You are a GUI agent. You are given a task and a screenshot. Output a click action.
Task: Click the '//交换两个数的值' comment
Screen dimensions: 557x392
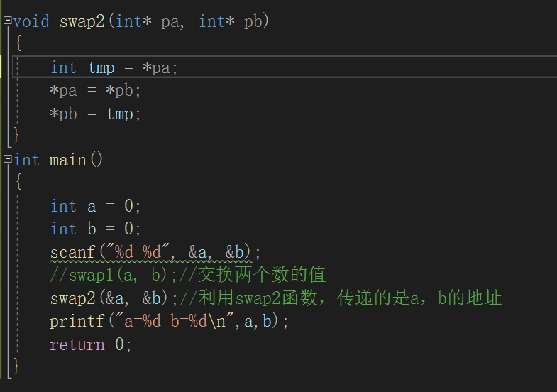[252, 275]
